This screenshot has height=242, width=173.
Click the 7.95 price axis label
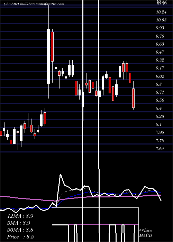point(160,132)
